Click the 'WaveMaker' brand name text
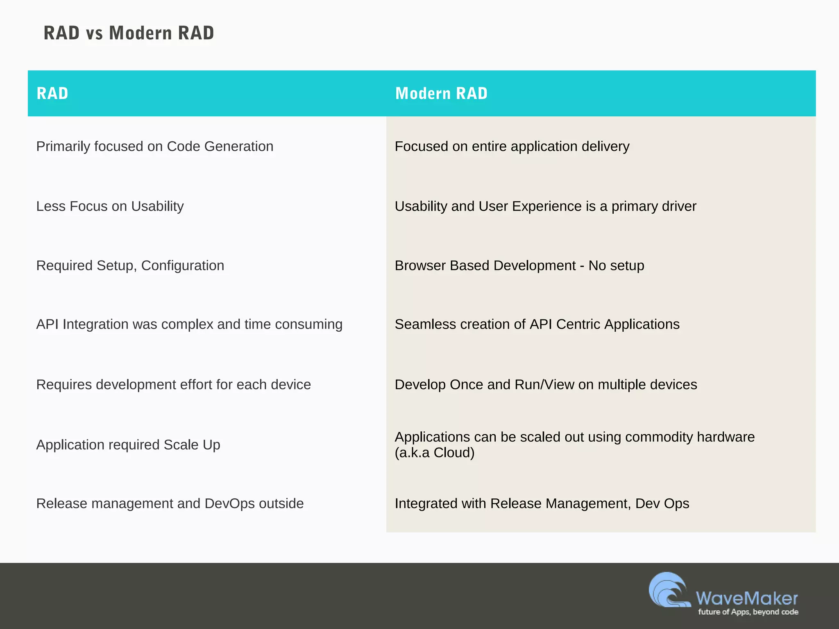 (x=747, y=598)
